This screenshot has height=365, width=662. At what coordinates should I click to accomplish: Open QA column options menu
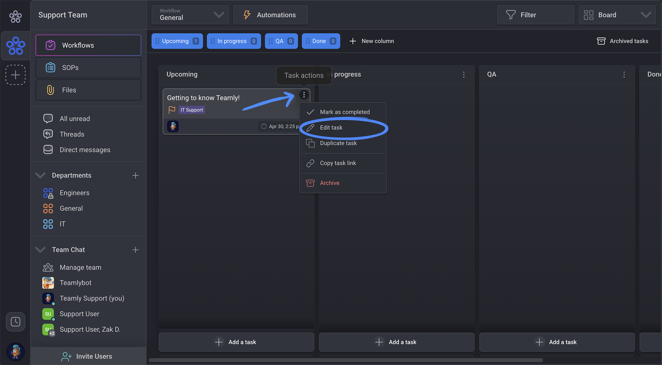(x=624, y=75)
